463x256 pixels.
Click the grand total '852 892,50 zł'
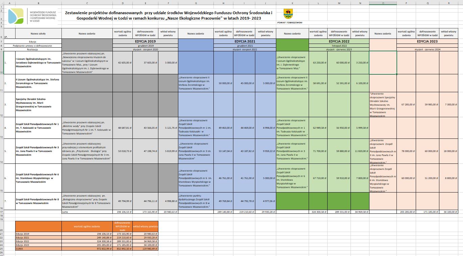click(x=123, y=249)
